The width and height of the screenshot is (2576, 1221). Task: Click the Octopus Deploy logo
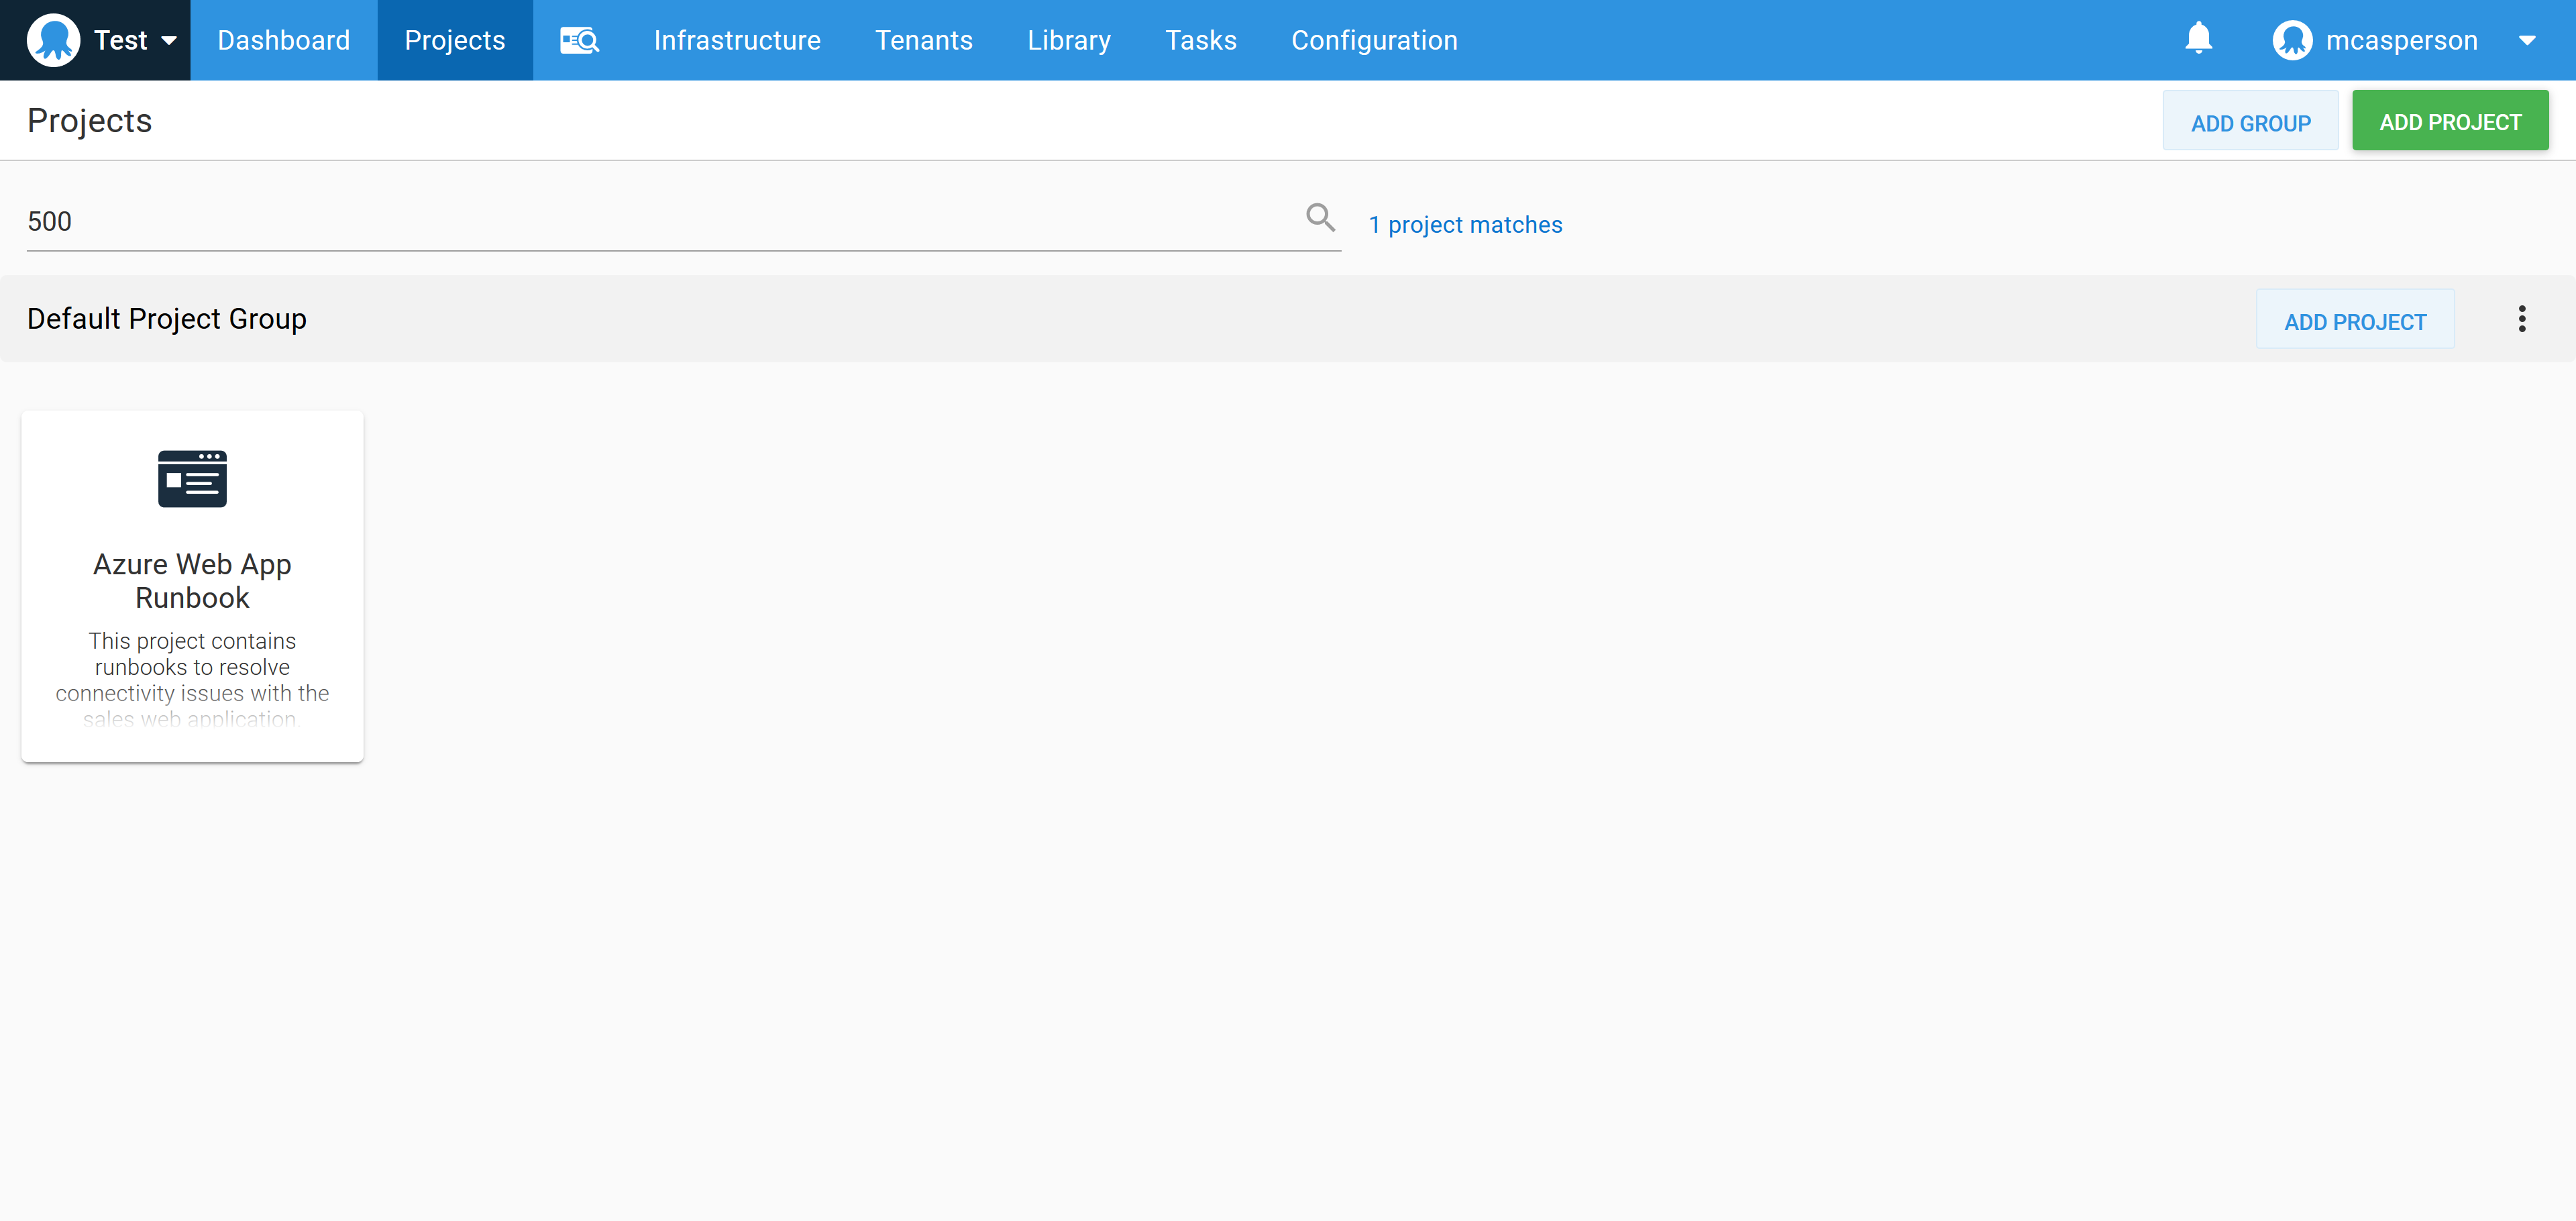54,40
